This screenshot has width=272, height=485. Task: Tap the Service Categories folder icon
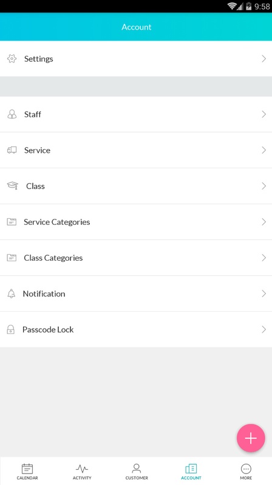(12, 222)
